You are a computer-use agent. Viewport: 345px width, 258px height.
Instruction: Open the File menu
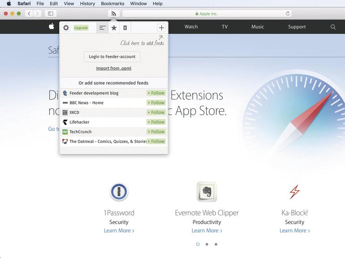pyautogui.click(x=40, y=4)
